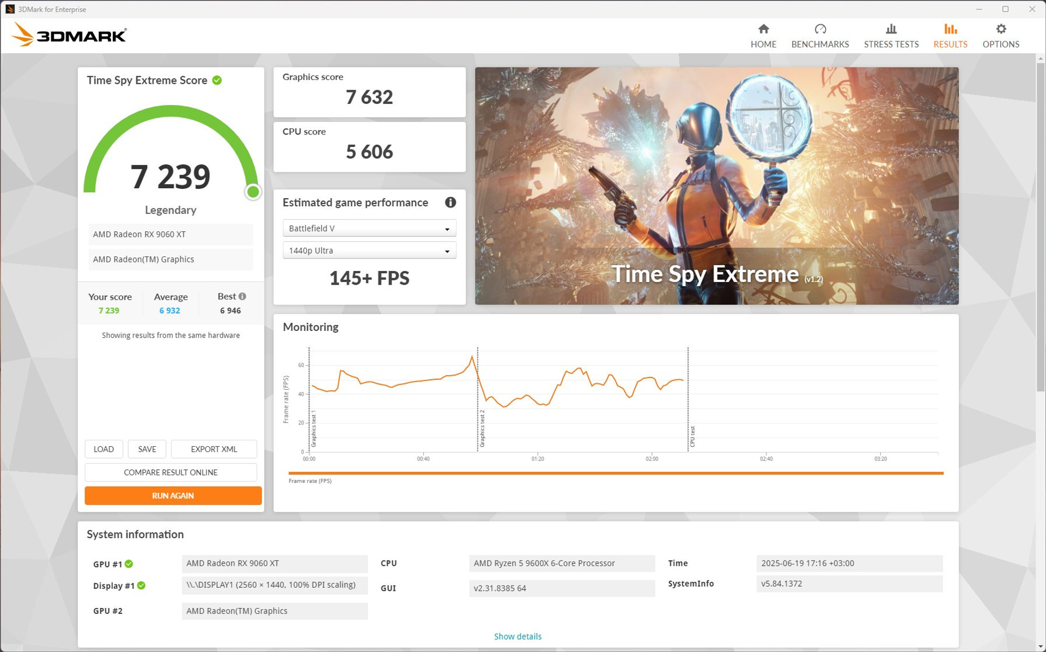Go to HOME tab label
Viewport: 1046px width, 652px height.
coord(763,45)
